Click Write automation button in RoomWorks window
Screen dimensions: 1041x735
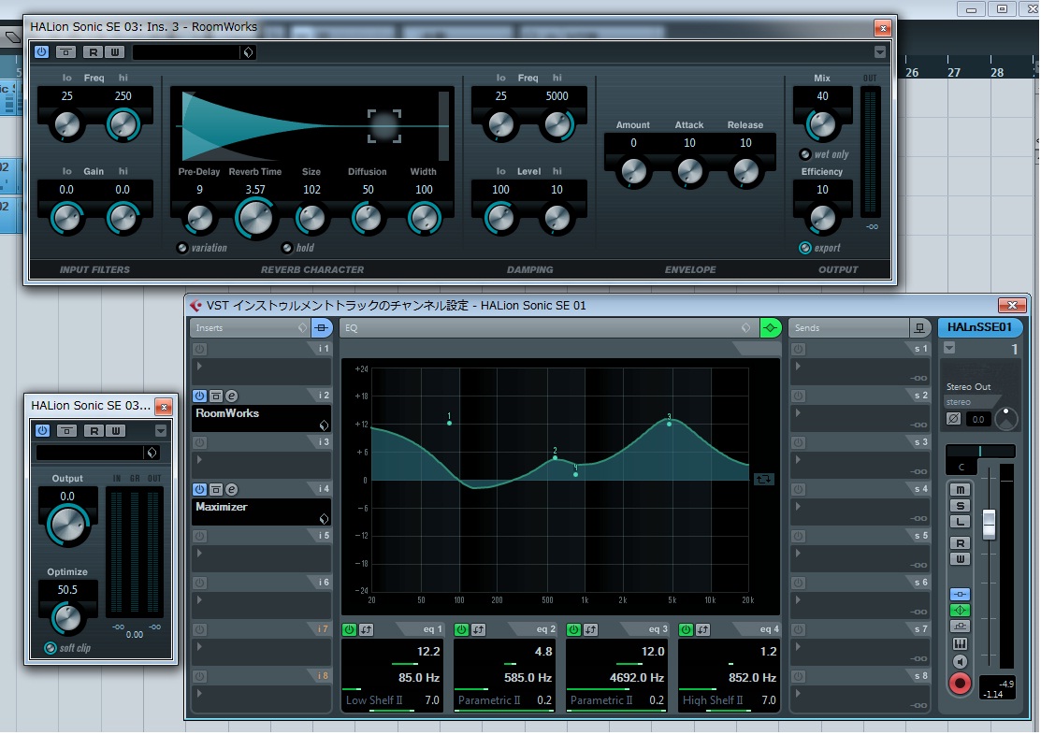(x=115, y=51)
